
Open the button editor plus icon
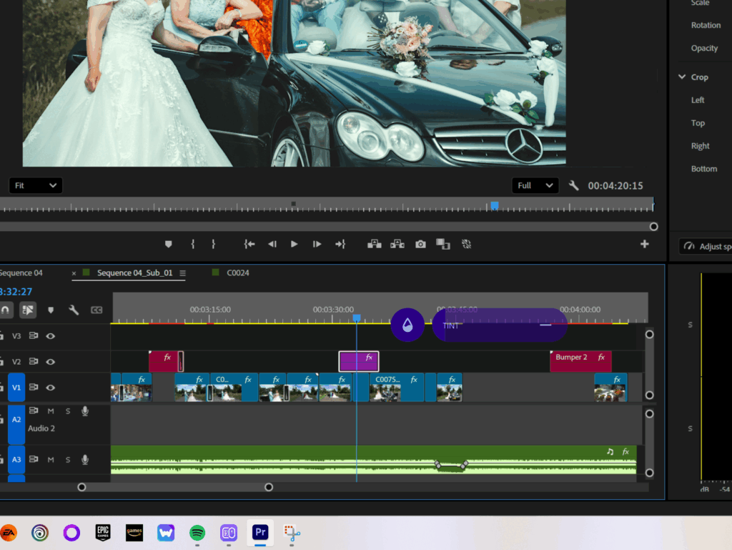point(644,244)
